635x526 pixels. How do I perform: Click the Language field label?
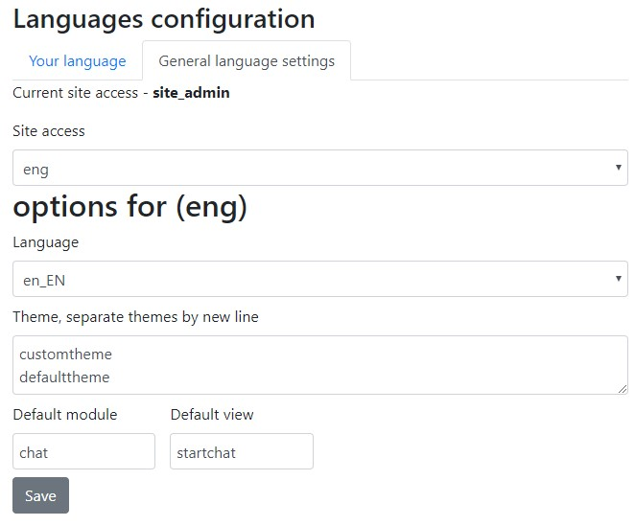pyautogui.click(x=46, y=242)
